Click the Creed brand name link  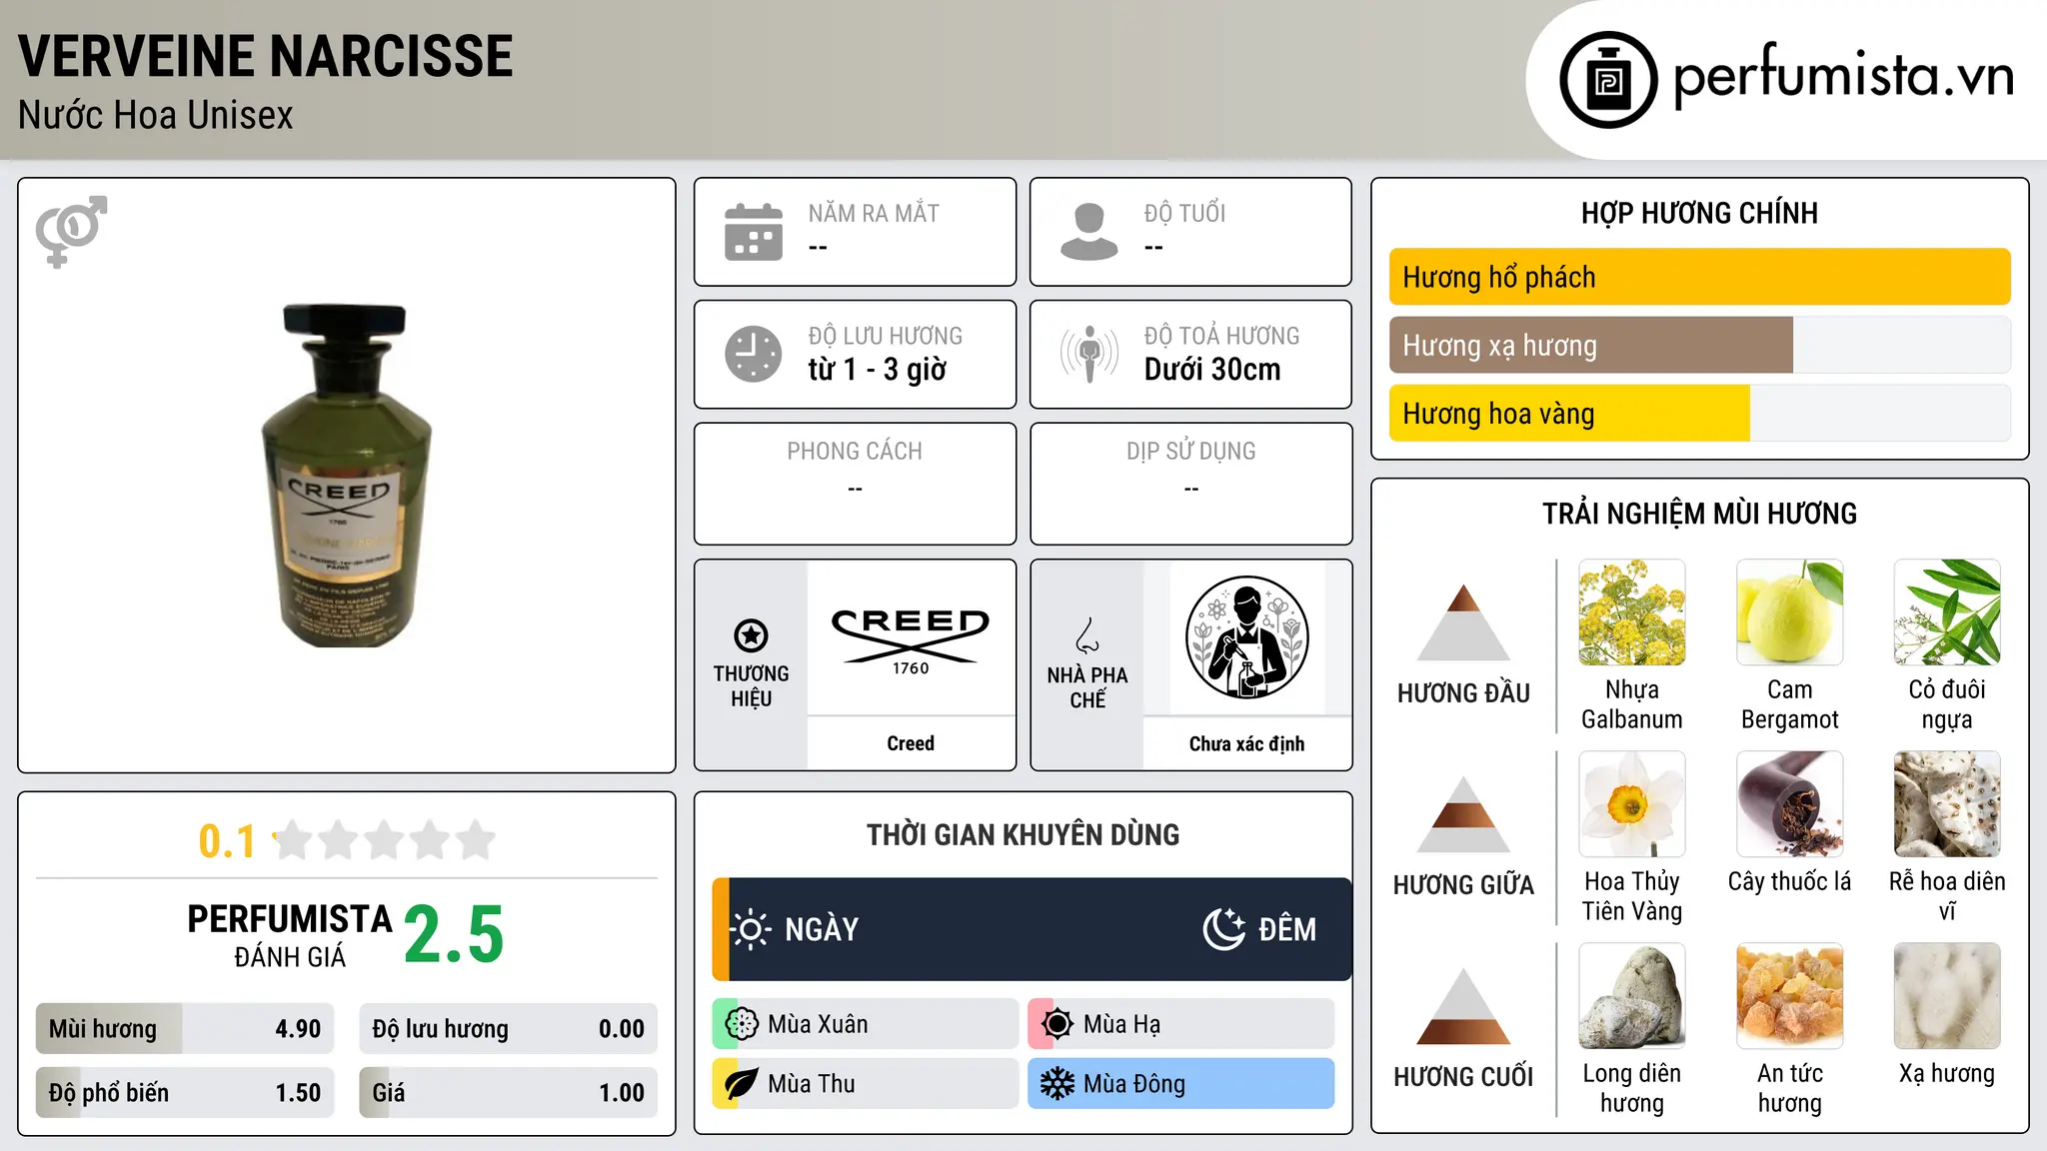(911, 743)
